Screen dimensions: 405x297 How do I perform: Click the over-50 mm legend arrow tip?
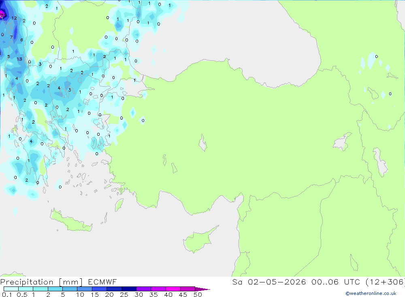coord(203,289)
